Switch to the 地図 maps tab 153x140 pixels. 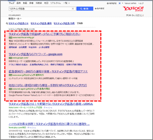point(46,3)
